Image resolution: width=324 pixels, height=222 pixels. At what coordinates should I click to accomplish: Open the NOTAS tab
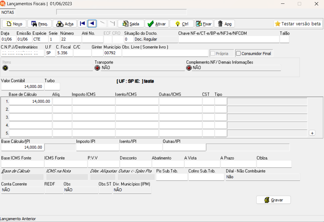pyautogui.click(x=8, y=12)
